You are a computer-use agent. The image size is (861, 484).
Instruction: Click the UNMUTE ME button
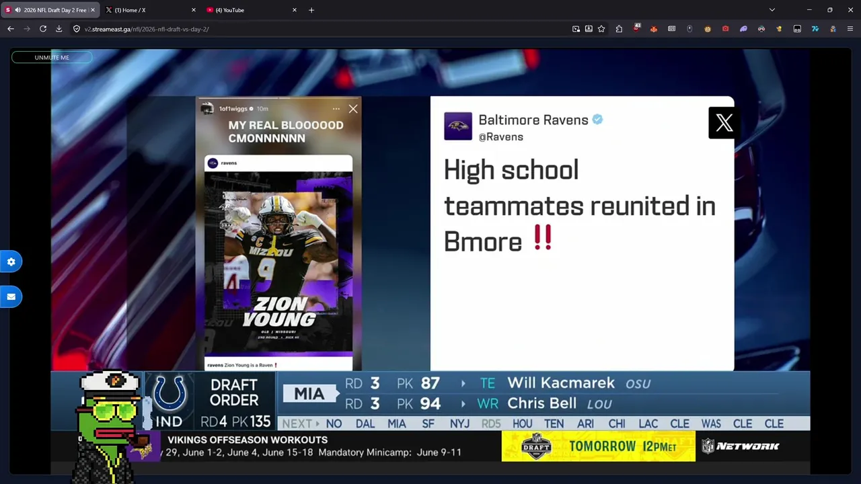52,58
